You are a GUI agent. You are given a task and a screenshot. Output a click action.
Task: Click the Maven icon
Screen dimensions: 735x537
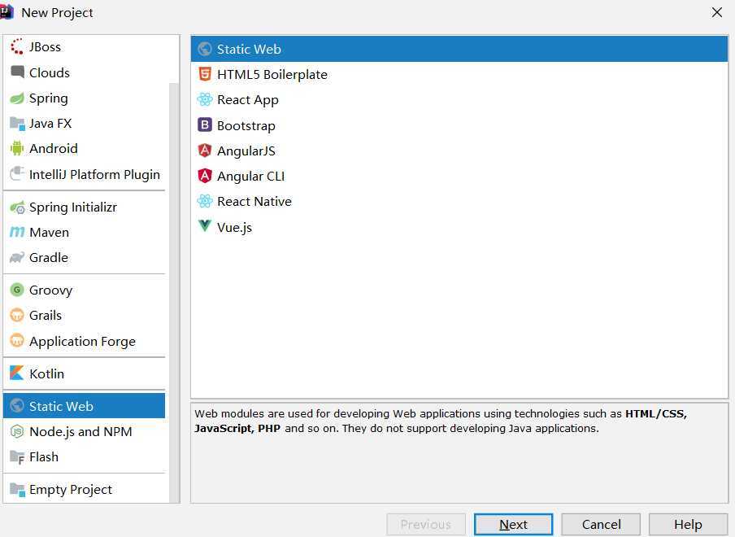click(x=17, y=232)
